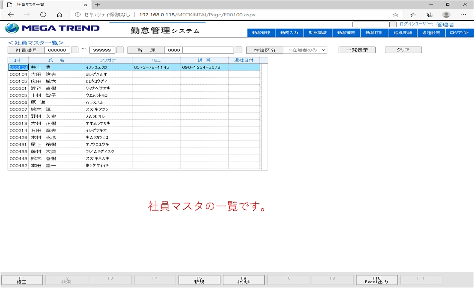Click the ログアウト menu item

(459, 33)
